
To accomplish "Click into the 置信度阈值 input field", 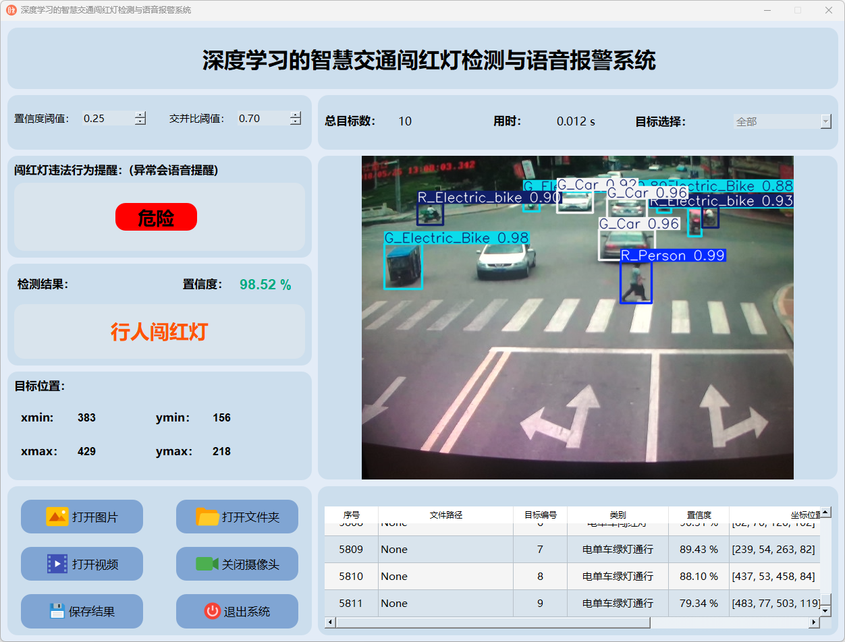I will point(108,119).
